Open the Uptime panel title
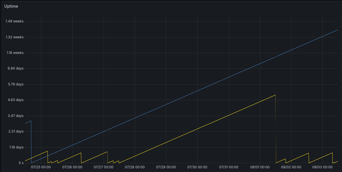 pyautogui.click(x=11, y=6)
